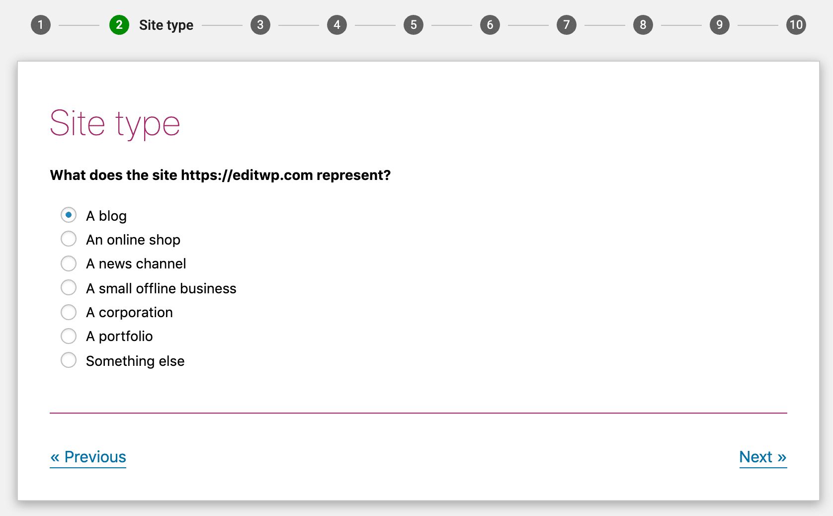The width and height of the screenshot is (833, 516).
Task: Click the green step 2 indicator
Action: [119, 24]
